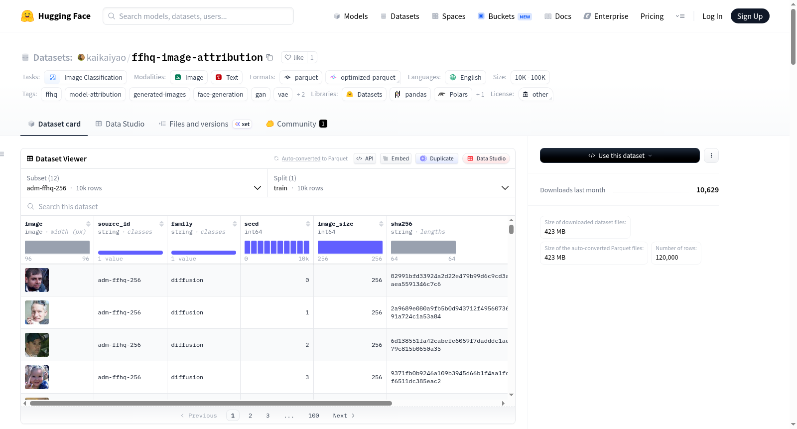Open Docs in the navbar
Viewport: 797px width, 429px height.
tap(558, 16)
